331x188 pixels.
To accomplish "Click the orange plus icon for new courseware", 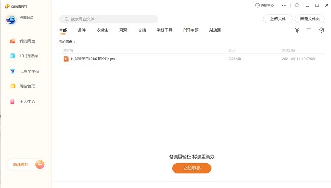I will click(x=40, y=165).
